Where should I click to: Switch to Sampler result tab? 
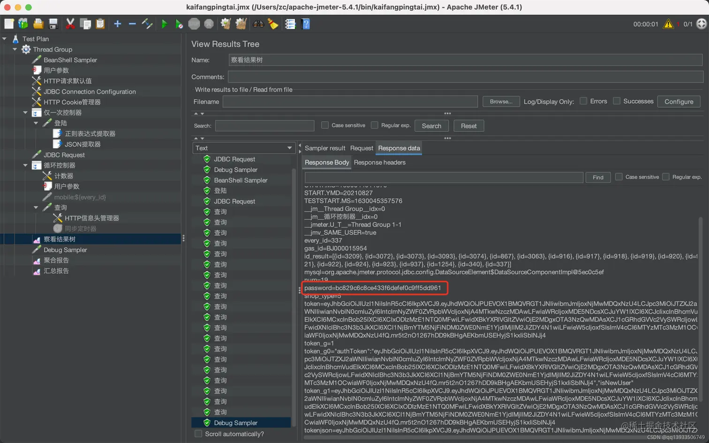(325, 148)
